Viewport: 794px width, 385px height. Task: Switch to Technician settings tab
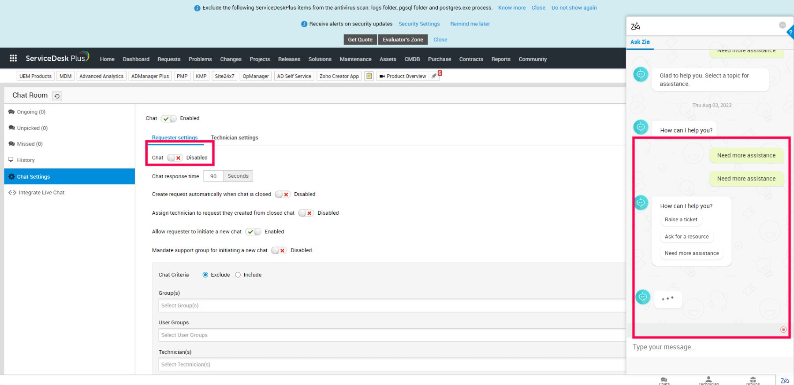(x=235, y=138)
